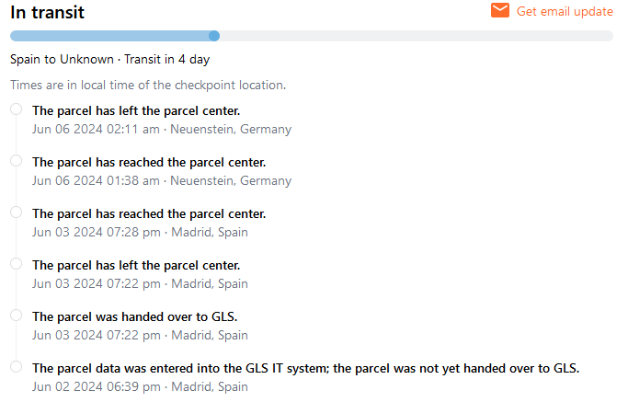
Task: Select the Jun 06 01:38 am checkpoint marker
Action: click(x=16, y=161)
